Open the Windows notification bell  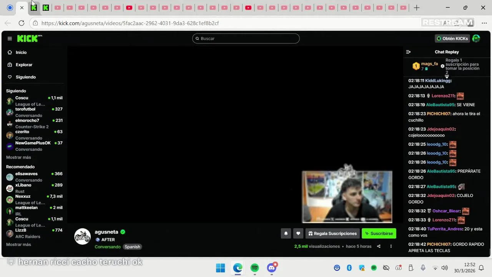pyautogui.click(x=481, y=268)
